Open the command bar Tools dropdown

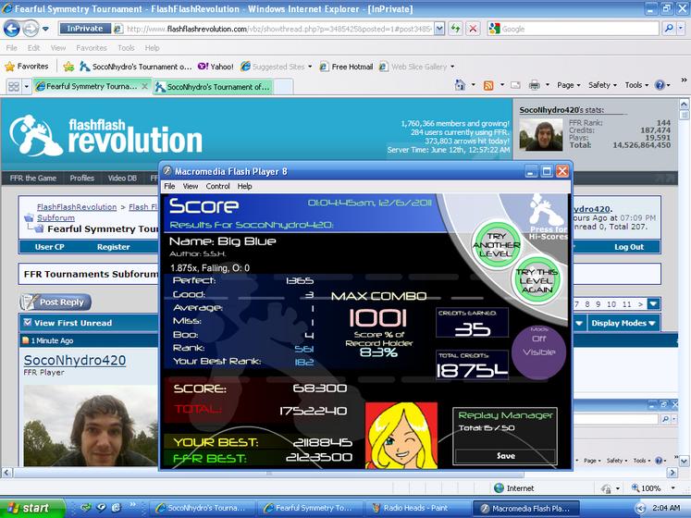pyautogui.click(x=636, y=85)
